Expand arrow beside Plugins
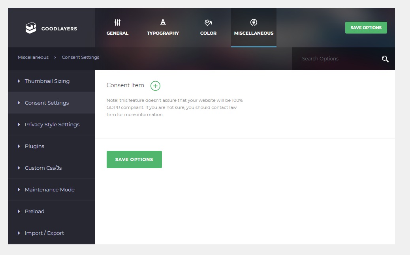This screenshot has width=410, height=255. [x=19, y=146]
